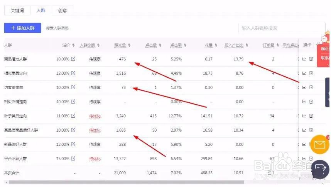Screen dimensions: 331x187
Task: Click ROI value 13.79
Action: [x=238, y=59]
